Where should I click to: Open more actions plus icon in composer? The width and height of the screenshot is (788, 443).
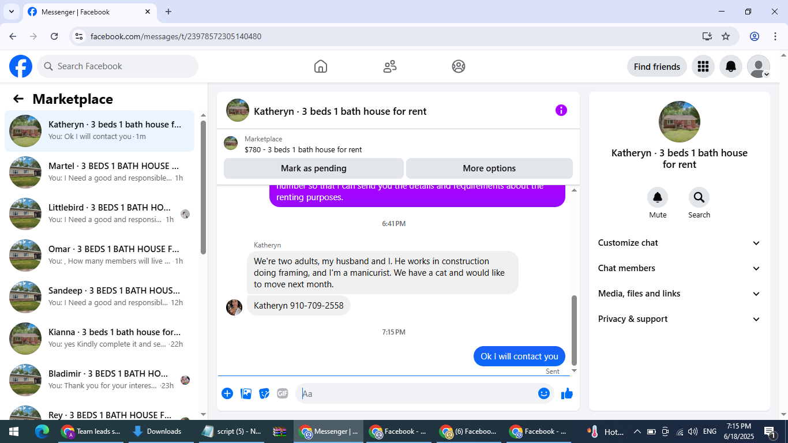(x=227, y=393)
